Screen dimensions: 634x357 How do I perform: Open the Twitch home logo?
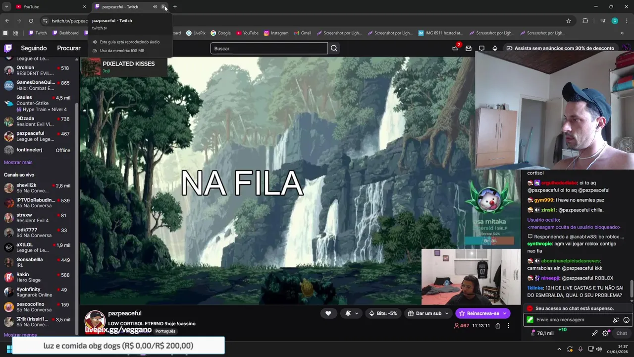pos(8,48)
